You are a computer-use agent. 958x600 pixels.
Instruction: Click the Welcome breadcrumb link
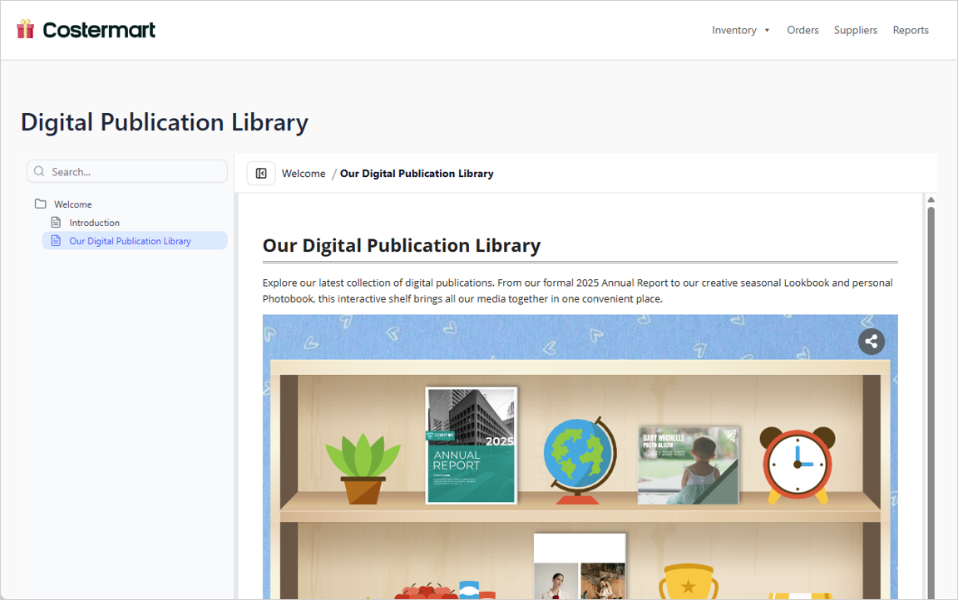pos(304,174)
